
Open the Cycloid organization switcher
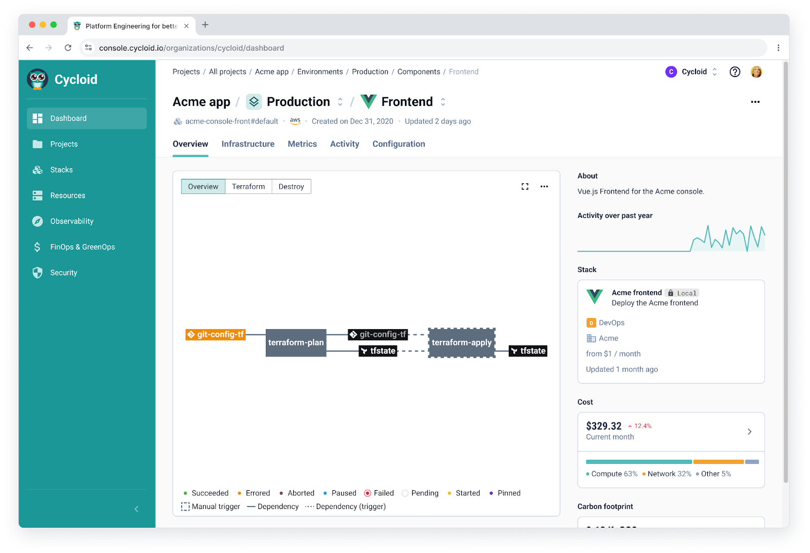click(692, 72)
